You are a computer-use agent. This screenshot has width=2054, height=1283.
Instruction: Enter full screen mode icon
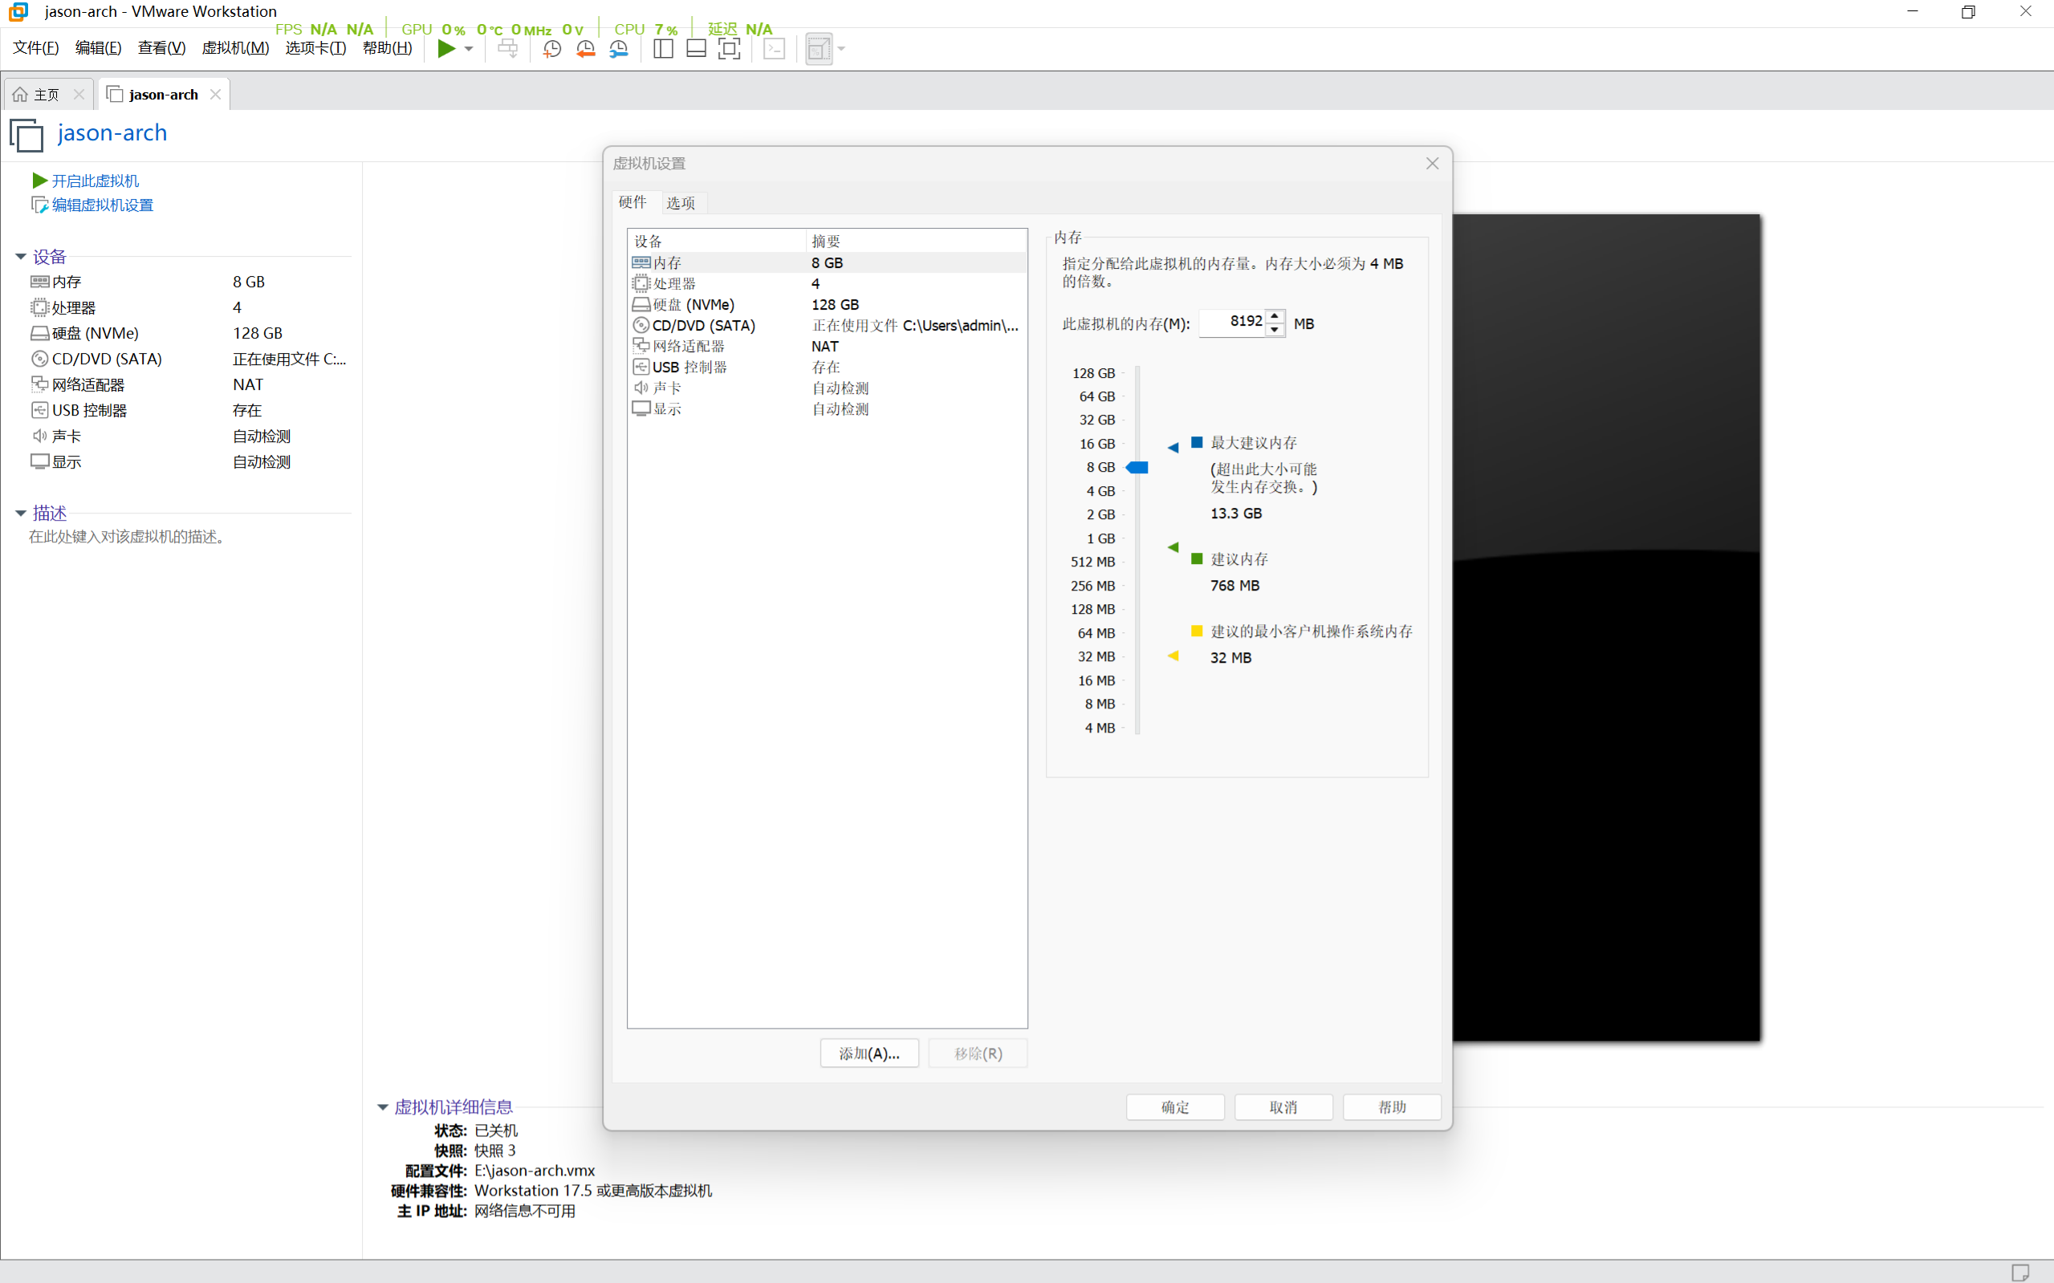pos(729,48)
